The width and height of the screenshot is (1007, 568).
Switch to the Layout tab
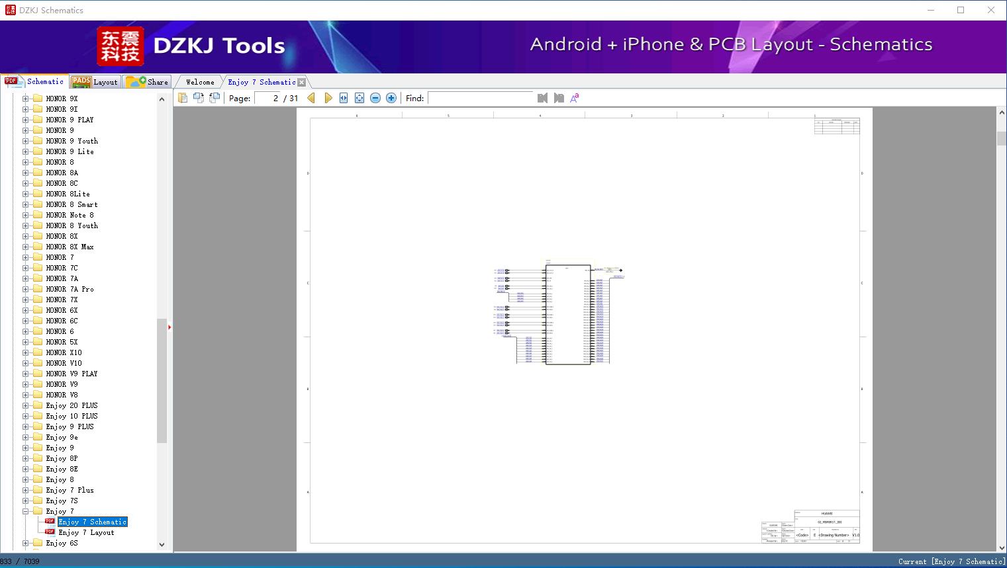[95, 82]
